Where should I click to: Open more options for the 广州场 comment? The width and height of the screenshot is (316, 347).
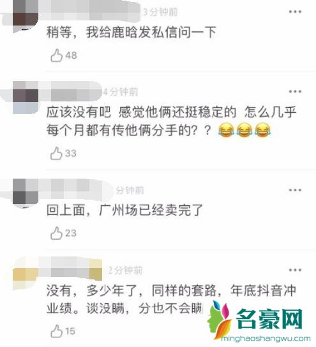coord(295,190)
